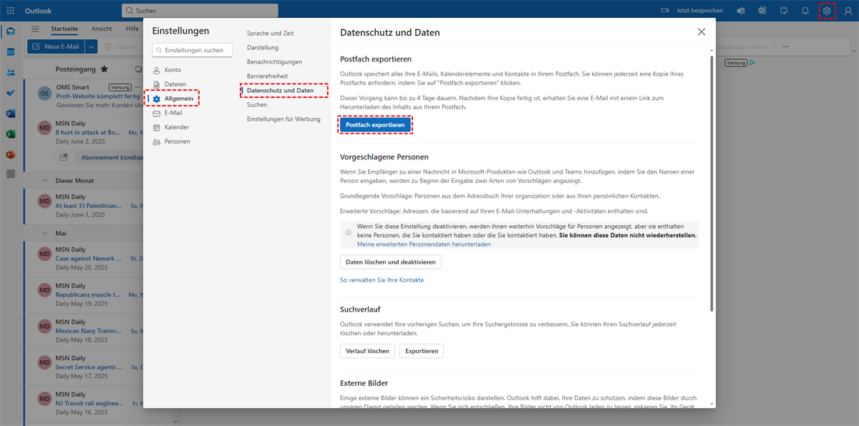Click Daten löschen und deaktivieren button
Image resolution: width=859 pixels, height=426 pixels.
point(390,262)
